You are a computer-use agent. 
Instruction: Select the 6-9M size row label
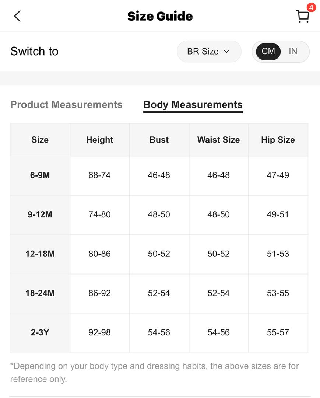(x=40, y=175)
